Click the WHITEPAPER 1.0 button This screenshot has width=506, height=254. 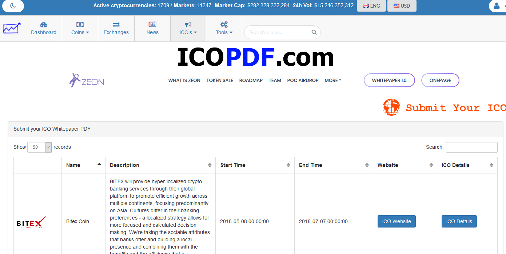[389, 80]
